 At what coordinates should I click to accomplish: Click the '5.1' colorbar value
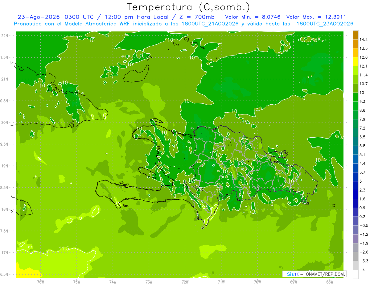coord(362,155)
